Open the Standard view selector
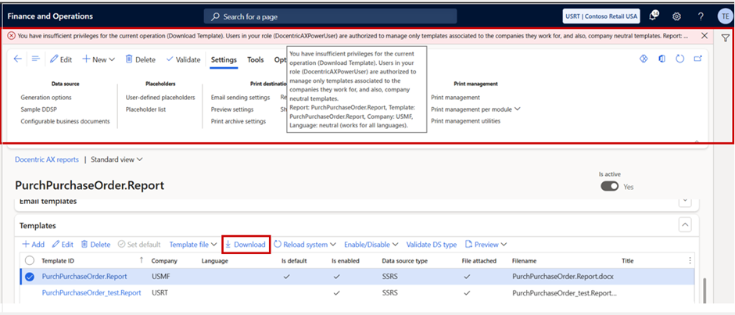The image size is (735, 315). pyautogui.click(x=117, y=159)
